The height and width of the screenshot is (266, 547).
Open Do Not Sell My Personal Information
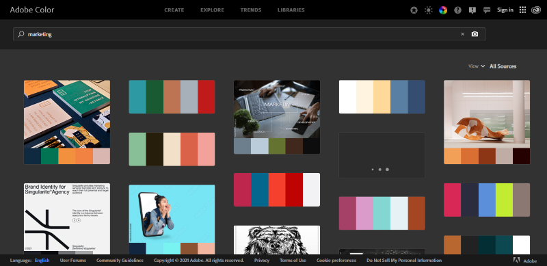tap(404, 261)
